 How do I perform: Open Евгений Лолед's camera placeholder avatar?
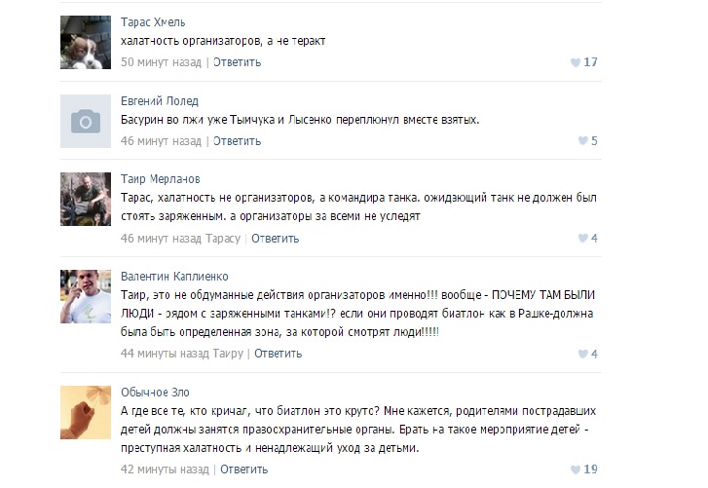[86, 121]
